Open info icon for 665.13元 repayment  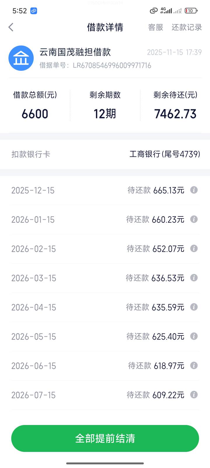tap(194, 190)
